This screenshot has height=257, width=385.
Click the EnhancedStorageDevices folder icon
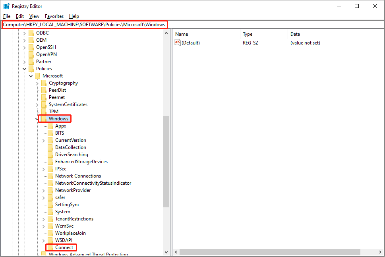click(50, 162)
